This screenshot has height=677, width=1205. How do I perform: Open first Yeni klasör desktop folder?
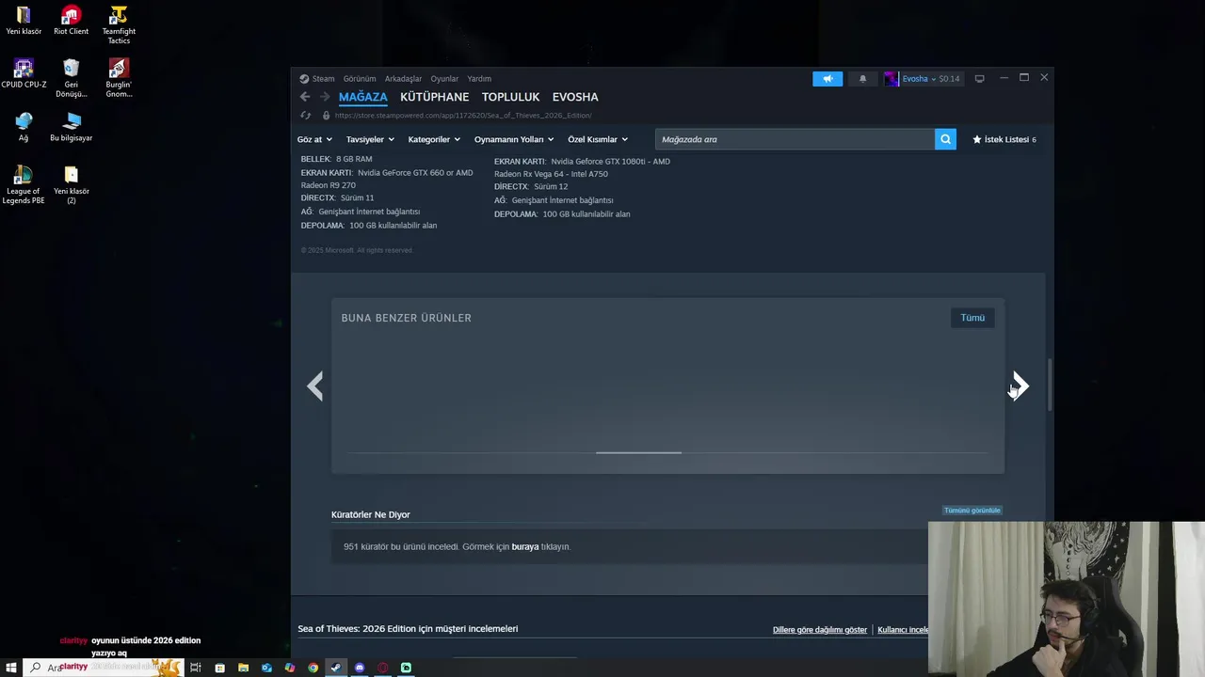(x=24, y=21)
